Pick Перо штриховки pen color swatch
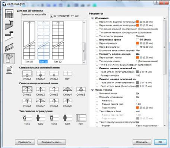The height and width of the screenshot is (148, 170). coord(138,43)
